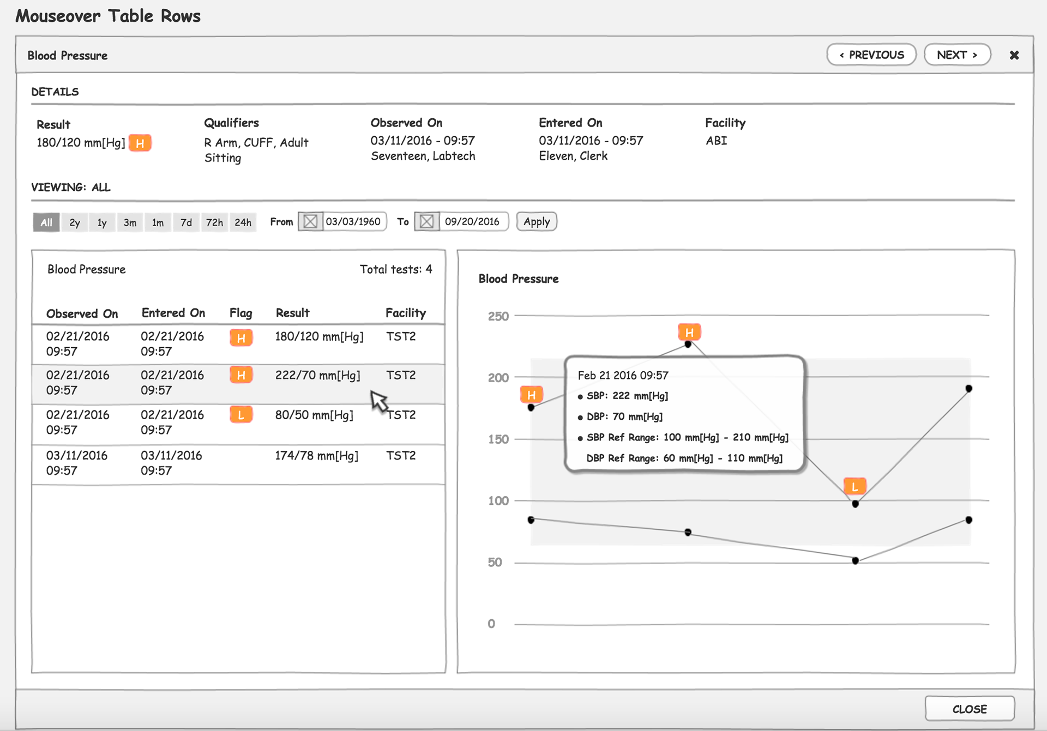1047x731 pixels.
Task: Click the H flag beside the Details result
Action: (x=140, y=143)
